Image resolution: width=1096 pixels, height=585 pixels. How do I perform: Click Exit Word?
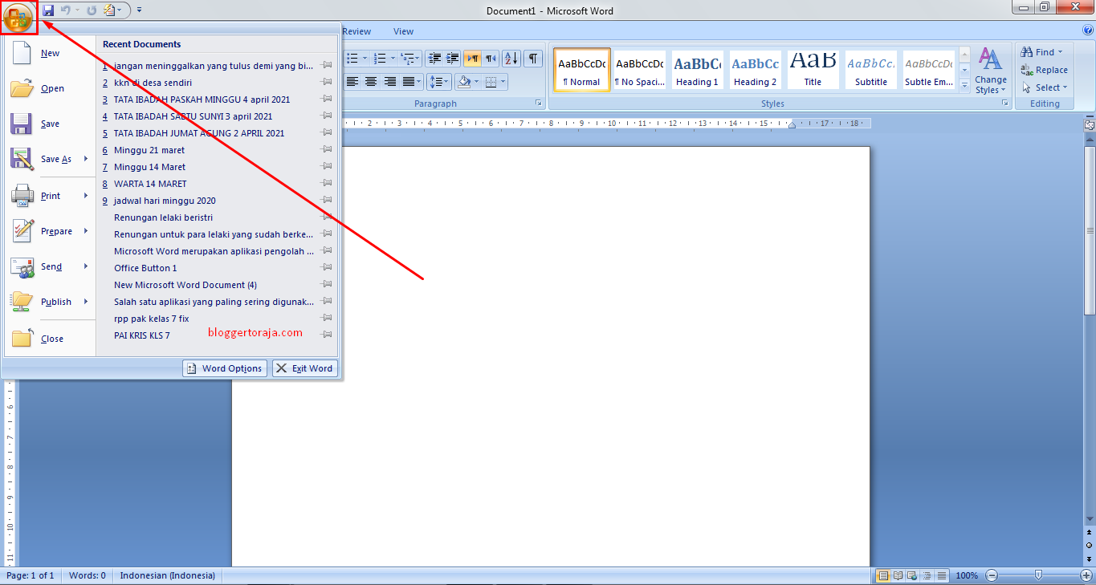(304, 368)
